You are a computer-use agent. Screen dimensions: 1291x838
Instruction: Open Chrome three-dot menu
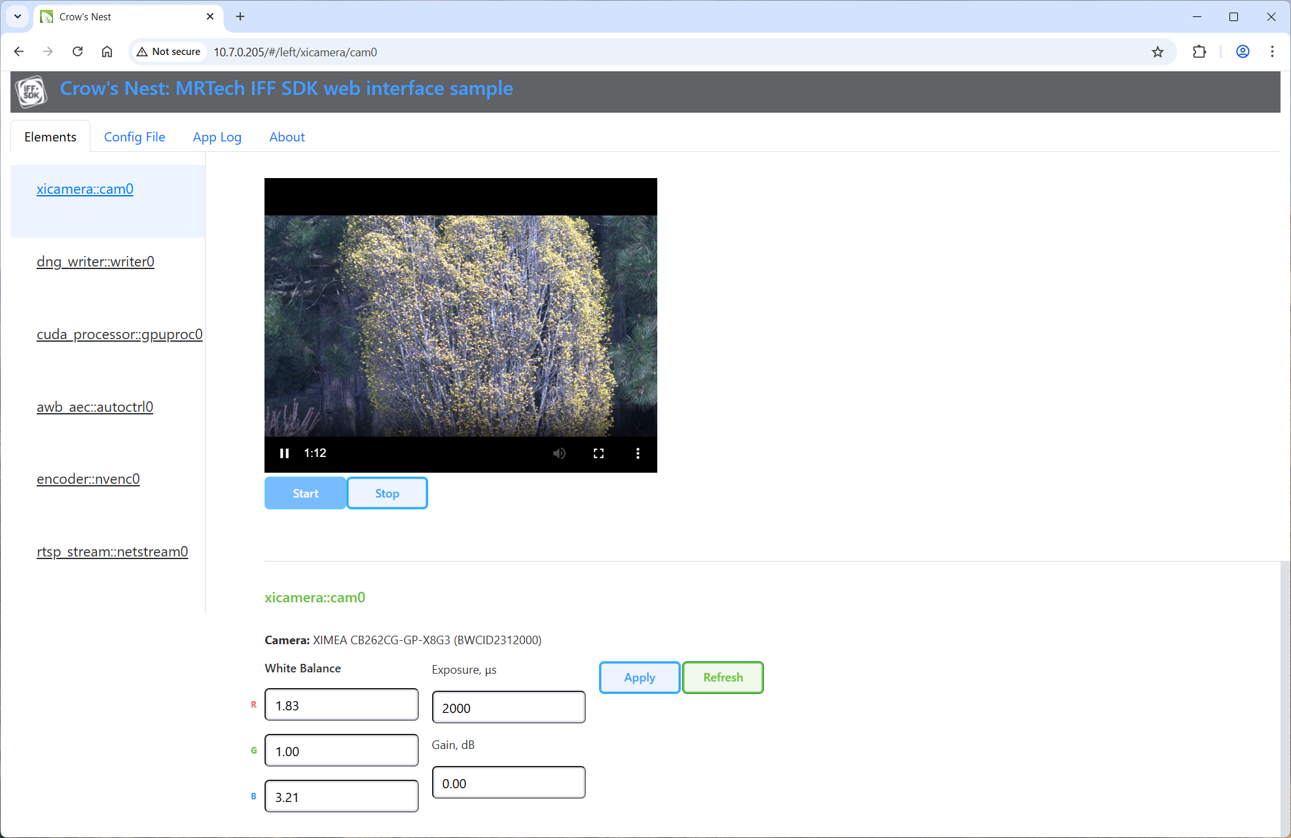(x=1272, y=52)
